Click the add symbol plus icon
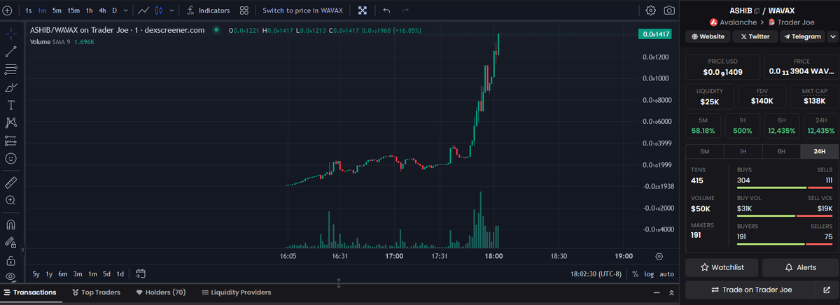Screen dimensions: 840x305 click(8, 10)
